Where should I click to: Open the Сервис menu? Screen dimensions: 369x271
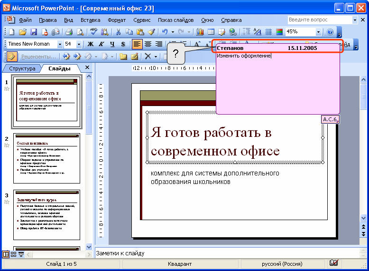tap(142, 20)
